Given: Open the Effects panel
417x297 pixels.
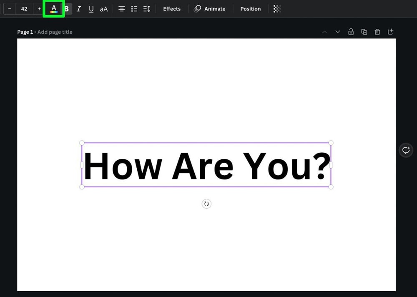Looking at the screenshot, I should tap(172, 9).
